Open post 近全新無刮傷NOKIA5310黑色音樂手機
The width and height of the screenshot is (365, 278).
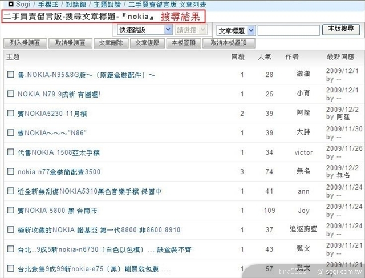pyautogui.click(x=90, y=191)
